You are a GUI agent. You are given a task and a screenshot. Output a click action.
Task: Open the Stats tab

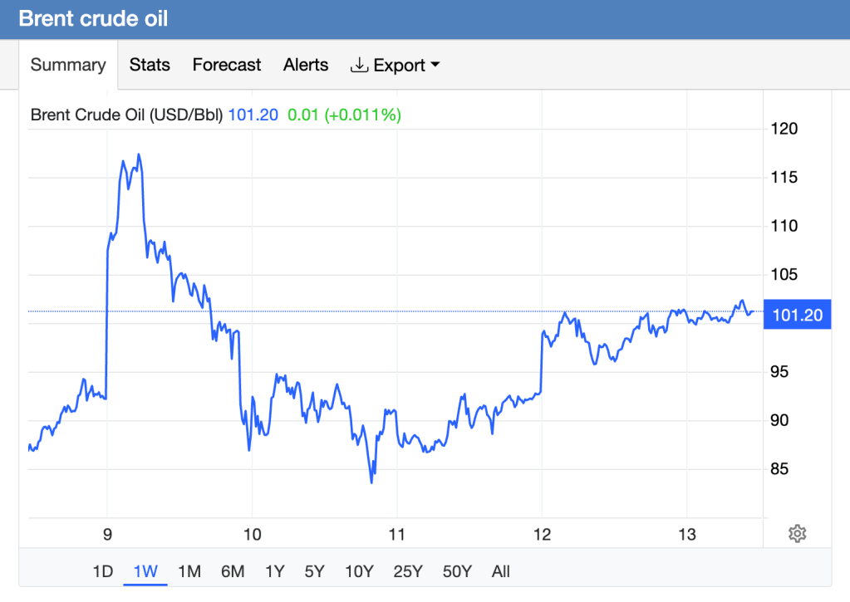pos(150,65)
